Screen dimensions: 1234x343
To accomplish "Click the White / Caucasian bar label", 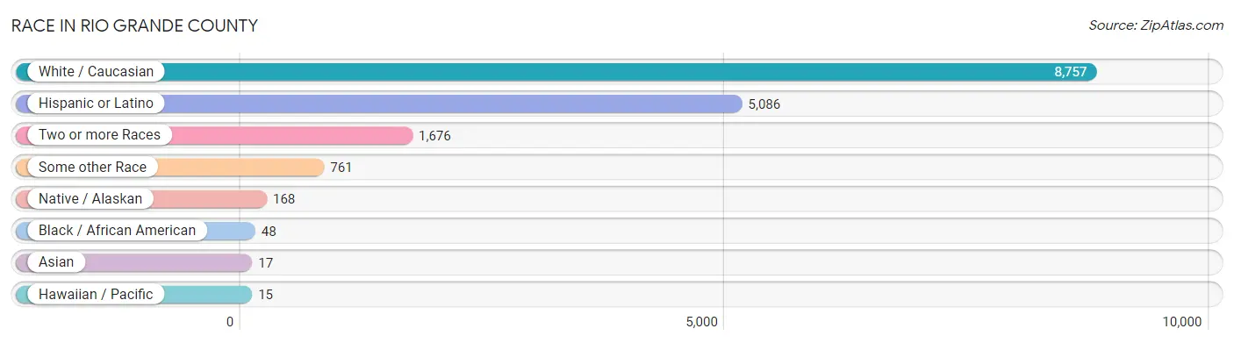I will 96,72.
